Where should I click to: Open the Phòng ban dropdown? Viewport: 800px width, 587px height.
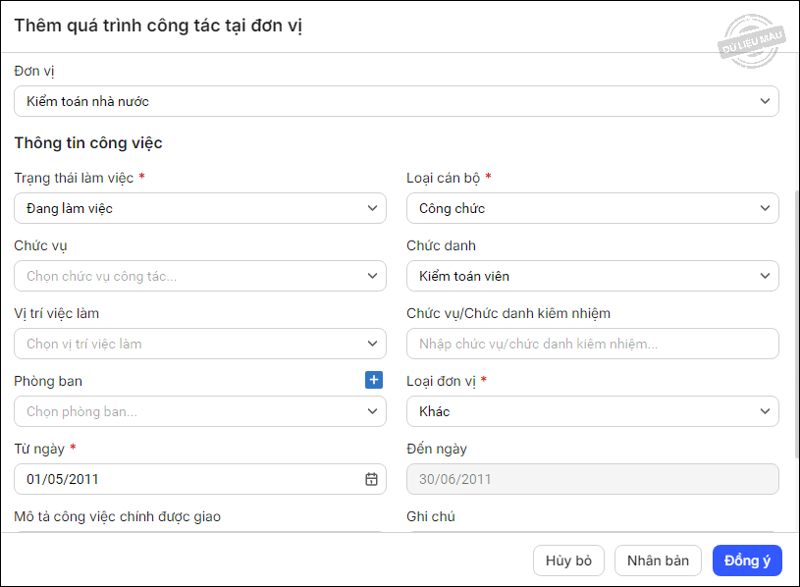(x=199, y=411)
